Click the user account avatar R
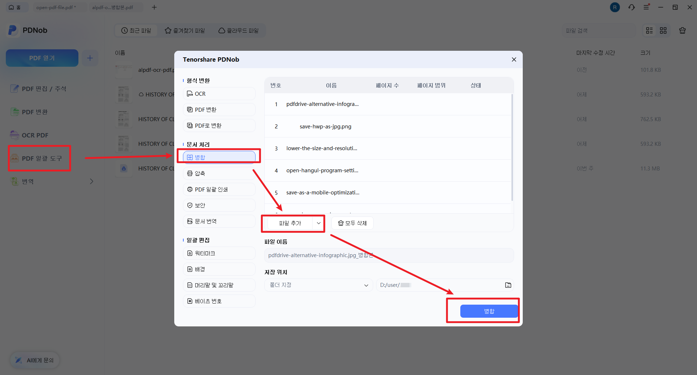This screenshot has height=375, width=697. pos(615,7)
